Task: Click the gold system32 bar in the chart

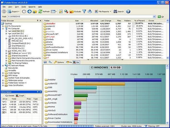Action: [99, 84]
